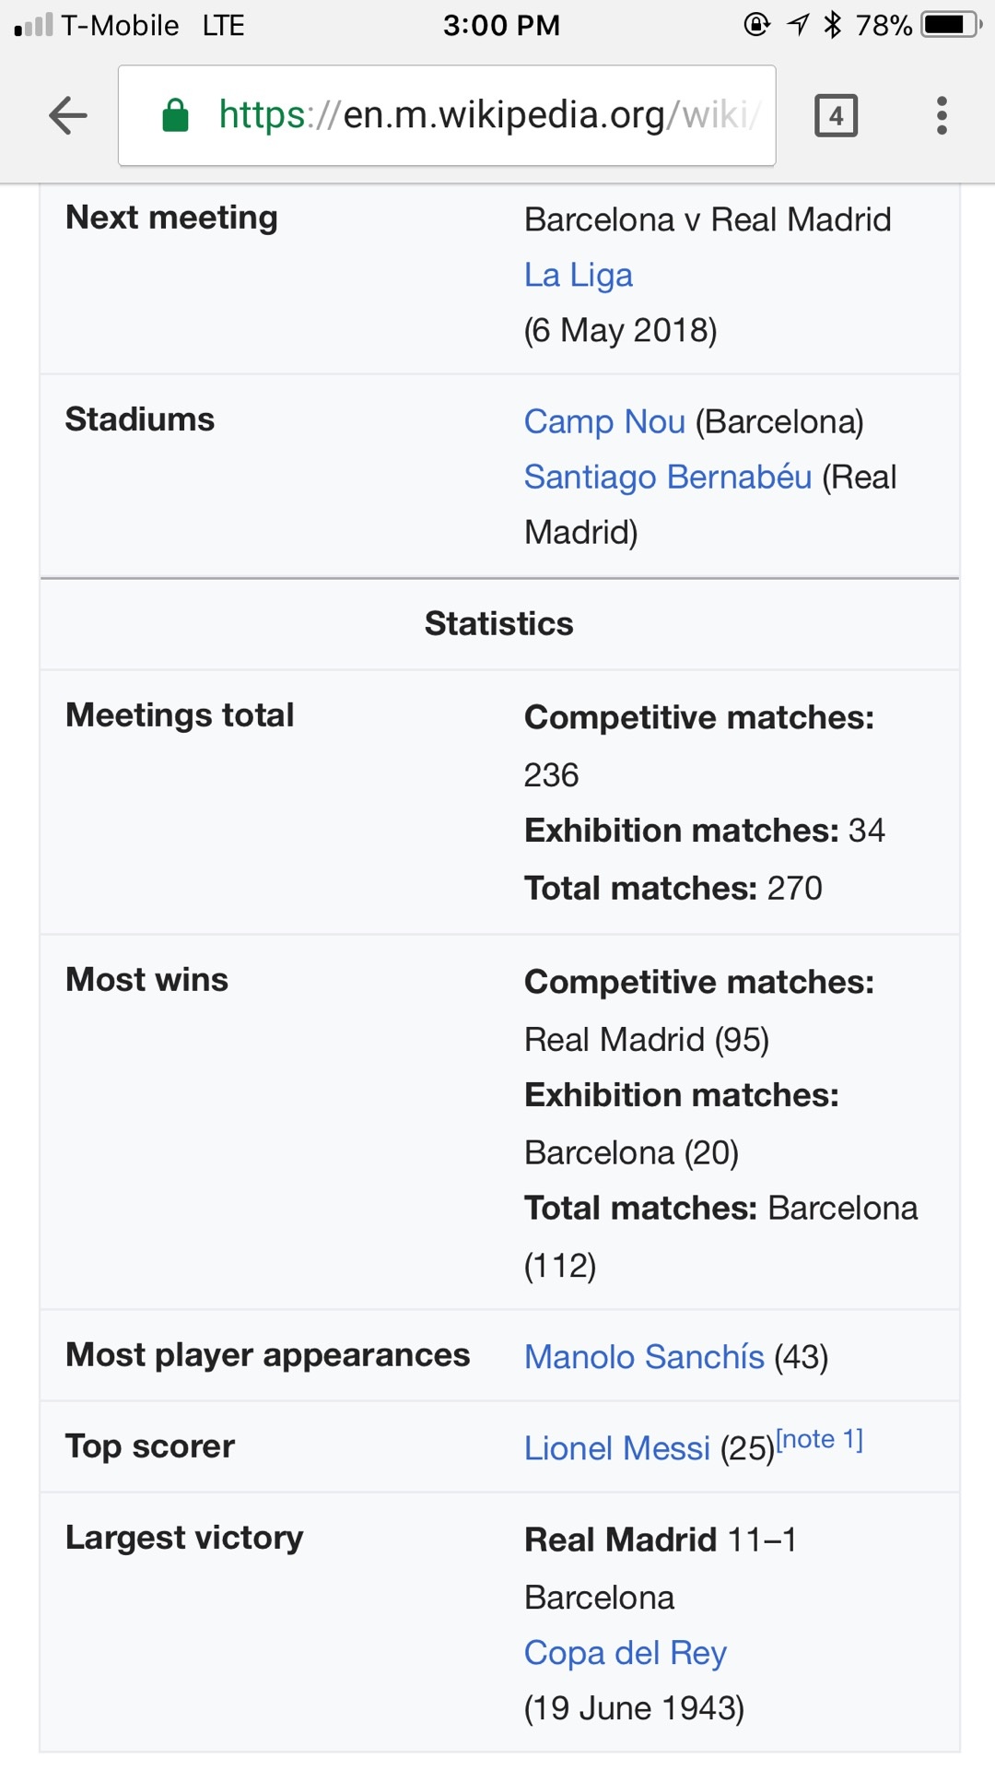This screenshot has width=995, height=1770.
Task: Tap the Bluetooth status icon
Action: 833,25
